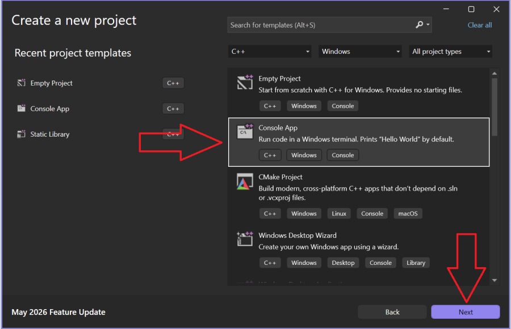Click the C++ tag beside recent Console App
The height and width of the screenshot is (329, 511).
coord(173,108)
